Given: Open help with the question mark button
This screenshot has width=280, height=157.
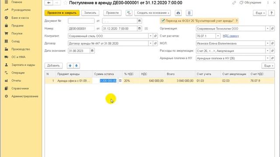Looking at the screenshot, I should pyautogui.click(x=271, y=13).
